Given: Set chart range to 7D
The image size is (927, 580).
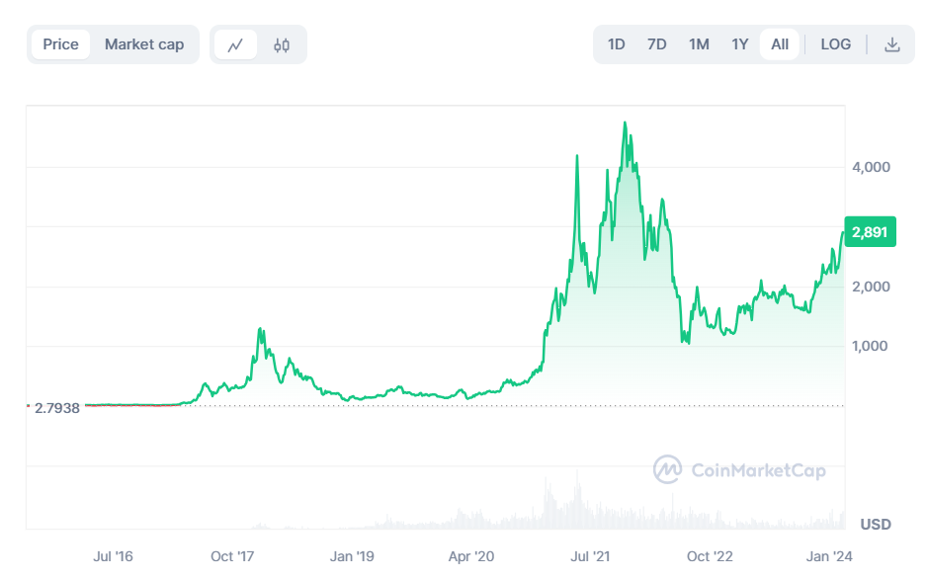Looking at the screenshot, I should (657, 44).
